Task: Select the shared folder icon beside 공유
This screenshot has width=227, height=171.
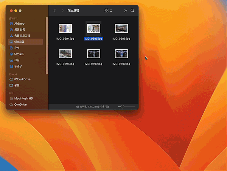Action: point(11,85)
